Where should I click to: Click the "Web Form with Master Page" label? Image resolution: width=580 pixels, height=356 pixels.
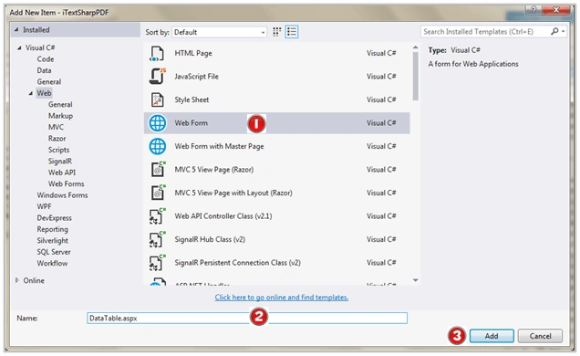(219, 146)
